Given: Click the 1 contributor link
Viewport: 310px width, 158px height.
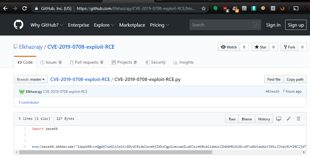Looking at the screenshot, I should [29, 102].
